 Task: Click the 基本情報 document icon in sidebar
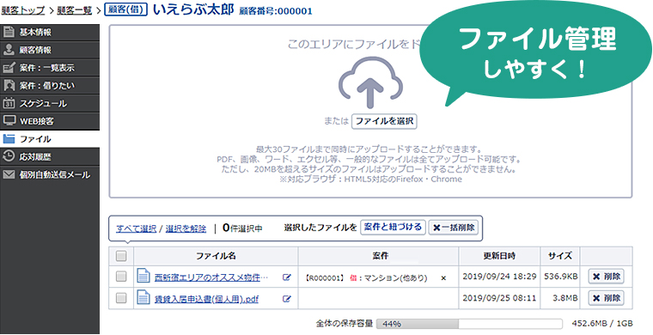pos(9,32)
